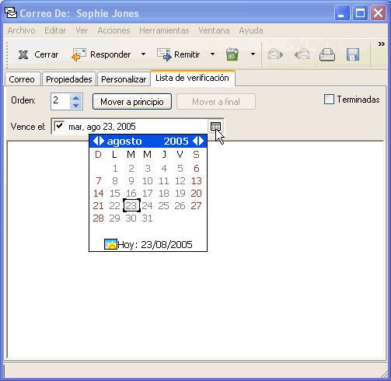This screenshot has width=391, height=381.
Task: Click the green trash delete icon
Action: pyautogui.click(x=232, y=54)
